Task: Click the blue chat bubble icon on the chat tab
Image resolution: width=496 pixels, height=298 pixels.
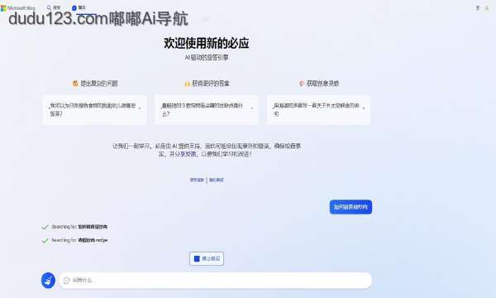Action: click(74, 8)
